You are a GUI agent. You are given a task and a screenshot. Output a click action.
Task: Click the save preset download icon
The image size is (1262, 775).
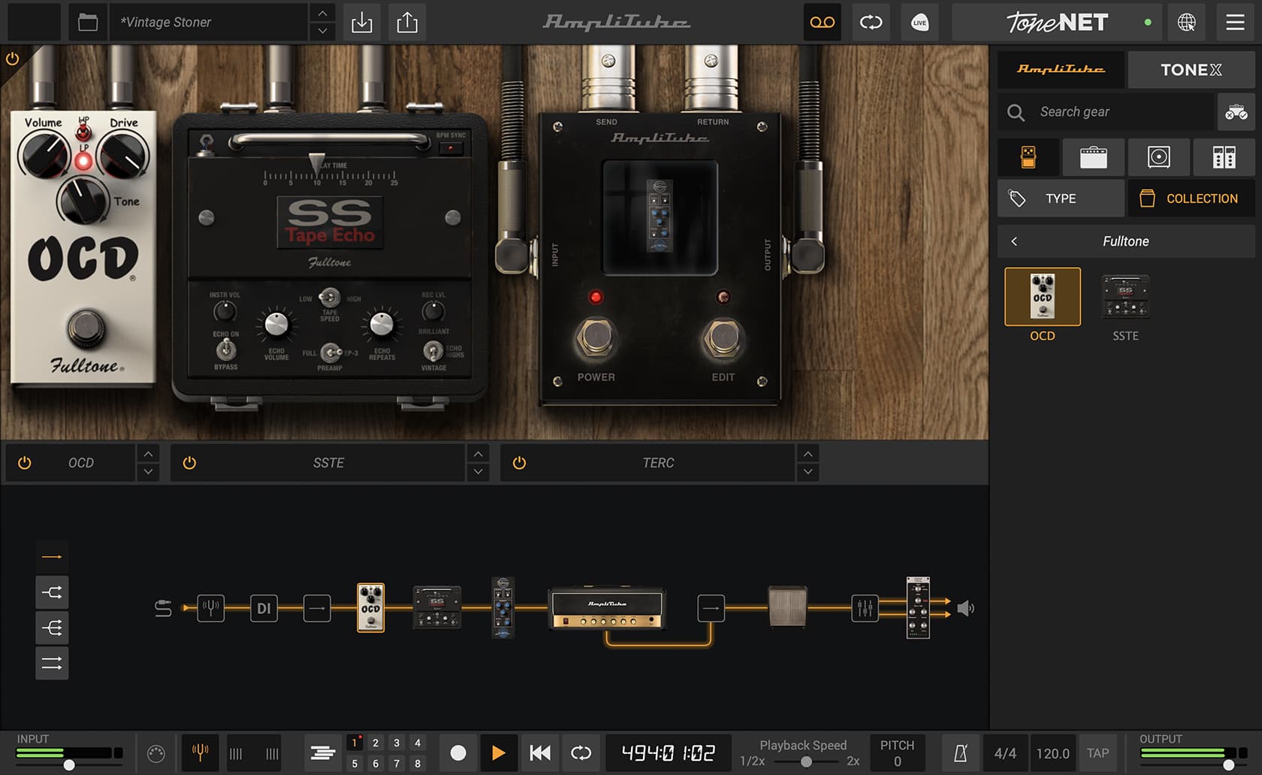361,23
